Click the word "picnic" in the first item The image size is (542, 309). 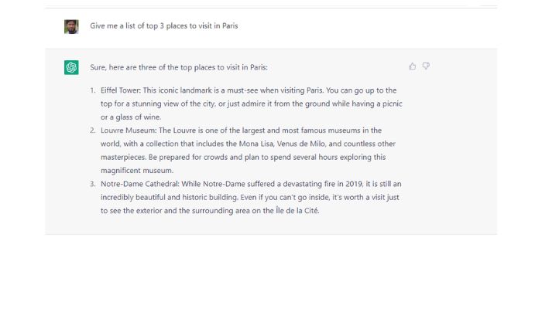click(393, 104)
